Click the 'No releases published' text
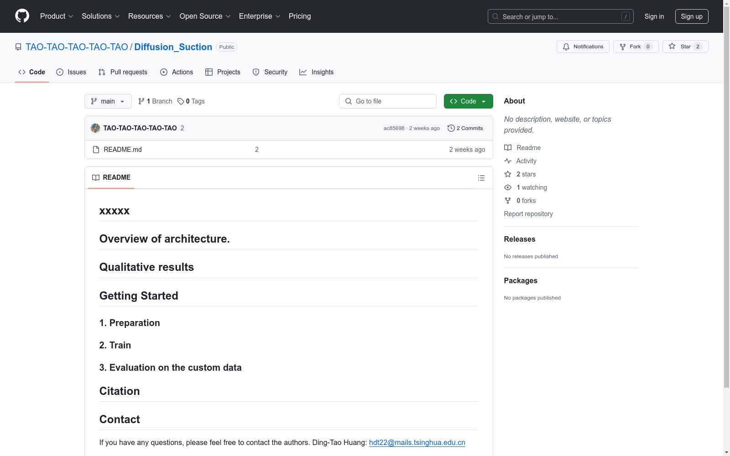 pos(531,256)
